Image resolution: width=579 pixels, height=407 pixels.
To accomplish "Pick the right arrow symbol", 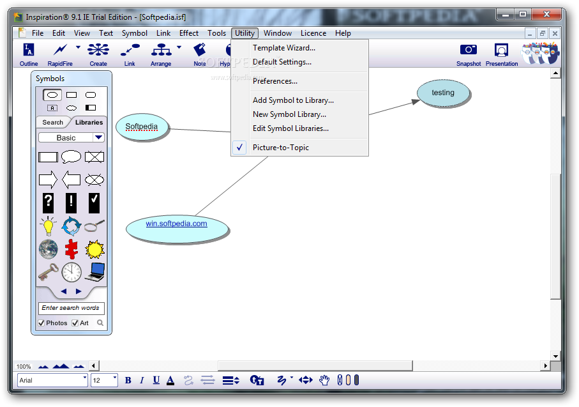I will (48, 180).
